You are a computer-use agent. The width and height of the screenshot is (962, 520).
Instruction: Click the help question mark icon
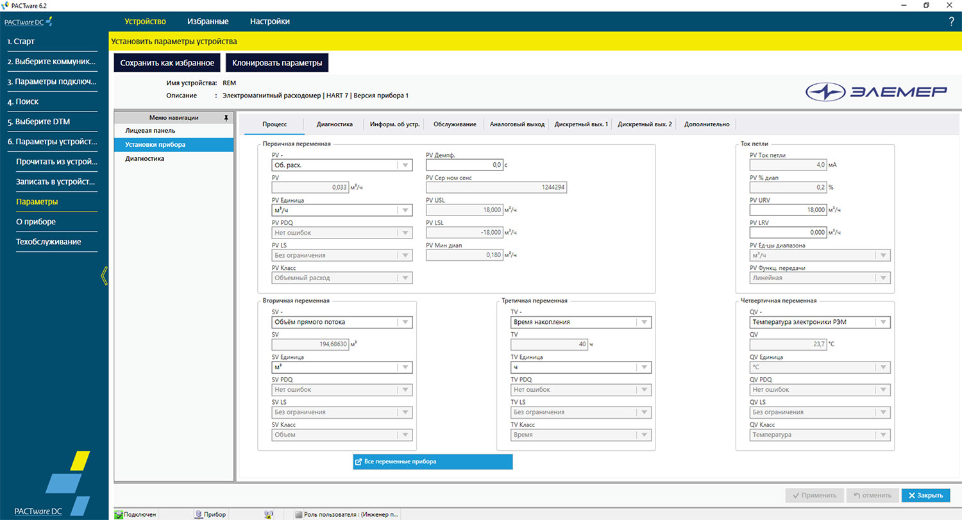pyautogui.click(x=951, y=22)
